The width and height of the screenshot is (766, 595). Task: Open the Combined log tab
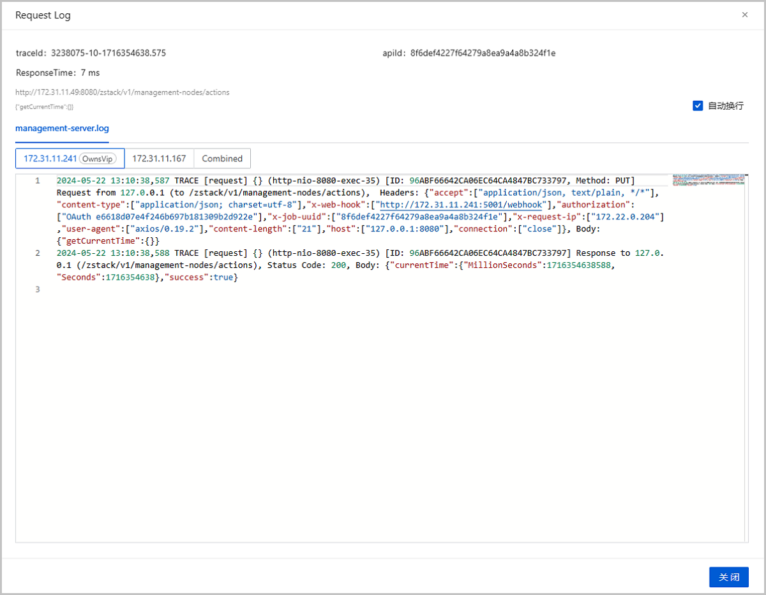[222, 158]
